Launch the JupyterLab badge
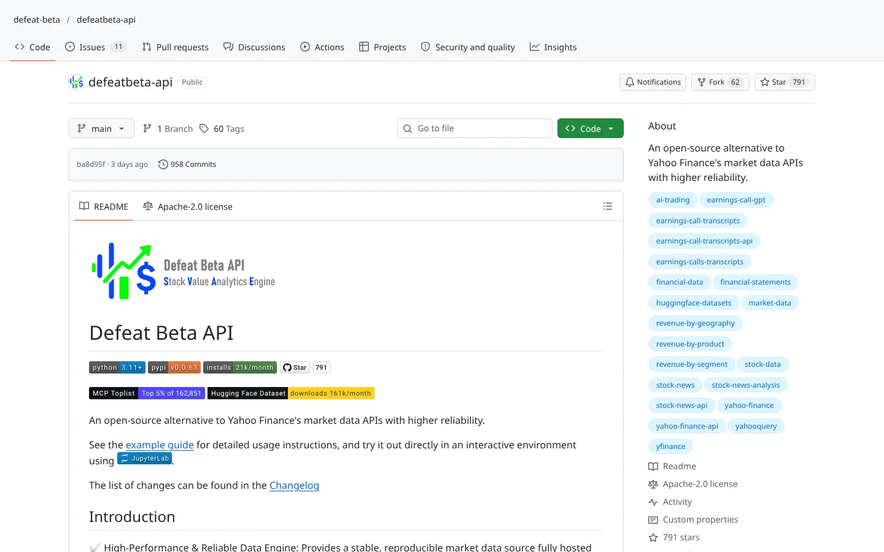Image resolution: width=884 pixels, height=552 pixels. tap(145, 458)
